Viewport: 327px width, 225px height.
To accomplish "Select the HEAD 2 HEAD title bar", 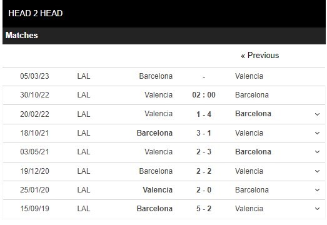I will 164,14.
